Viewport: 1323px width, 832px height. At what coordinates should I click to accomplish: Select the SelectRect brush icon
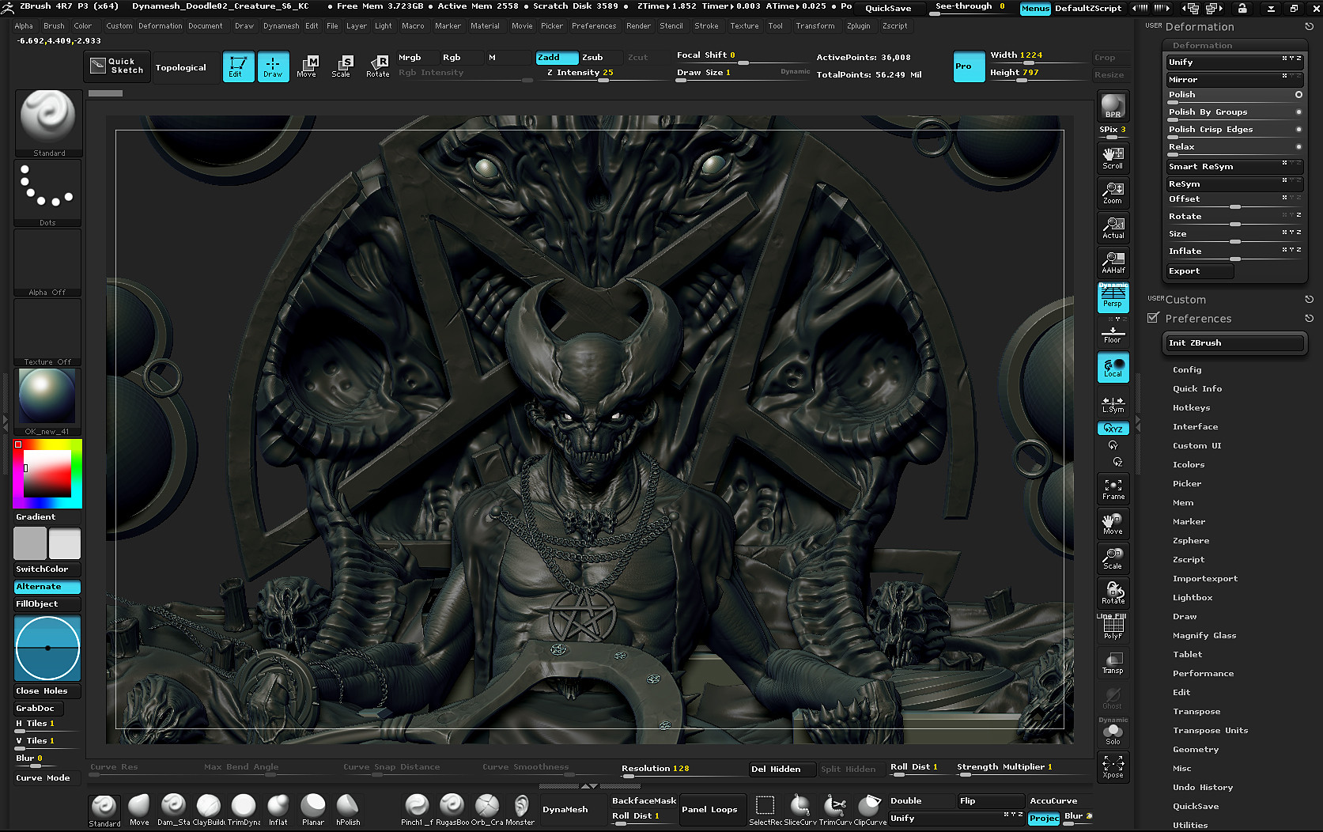click(x=765, y=811)
